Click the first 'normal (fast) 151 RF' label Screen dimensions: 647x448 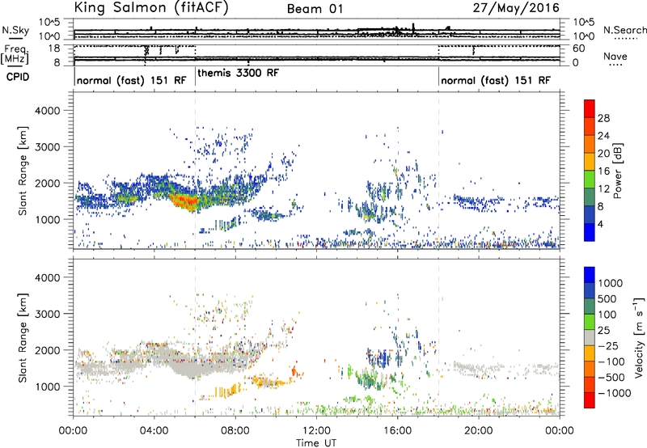131,80
